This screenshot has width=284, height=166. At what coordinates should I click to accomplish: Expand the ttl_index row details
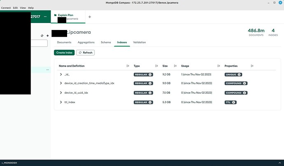pyautogui.click(x=61, y=102)
